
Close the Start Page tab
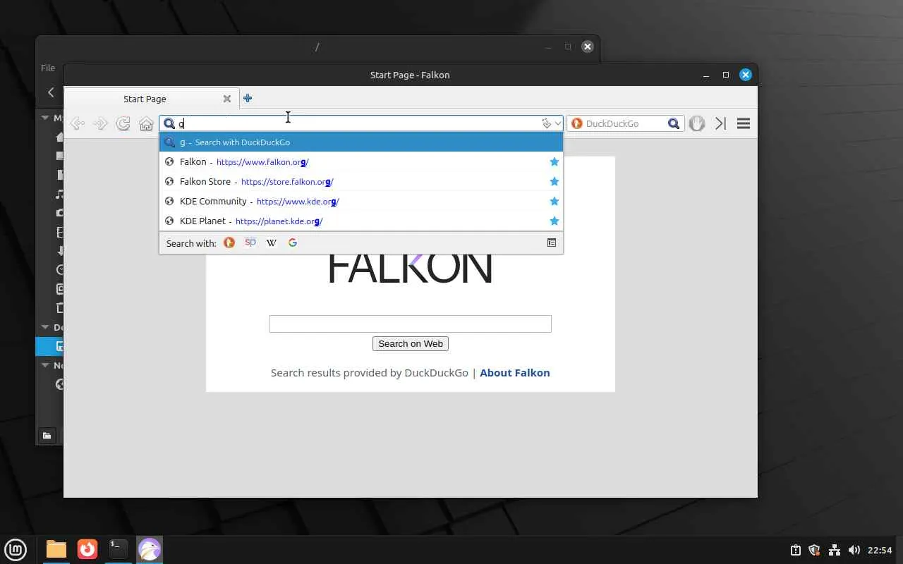click(x=227, y=99)
